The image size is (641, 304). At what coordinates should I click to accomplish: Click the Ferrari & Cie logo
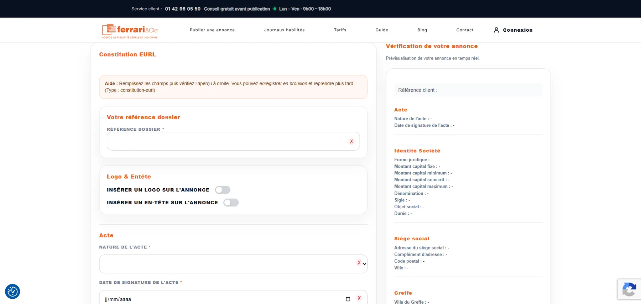(130, 31)
